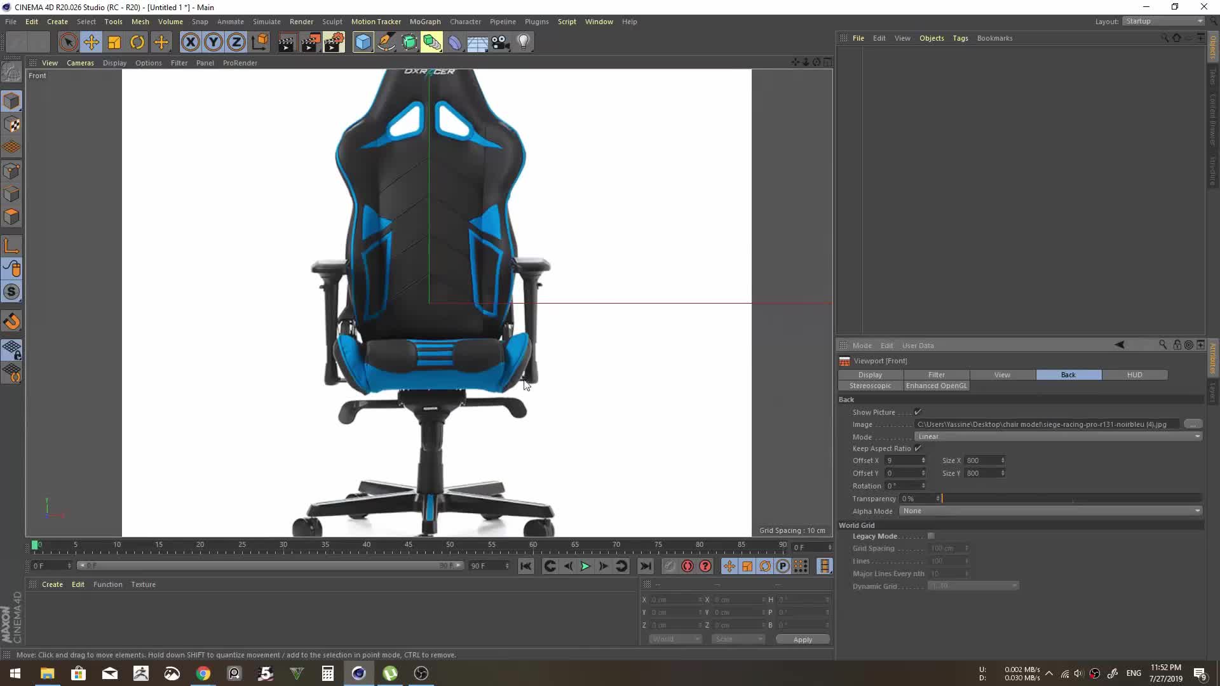Image resolution: width=1220 pixels, height=686 pixels.
Task: Switch to Polygons mode in the left toolbar
Action: pyautogui.click(x=11, y=217)
